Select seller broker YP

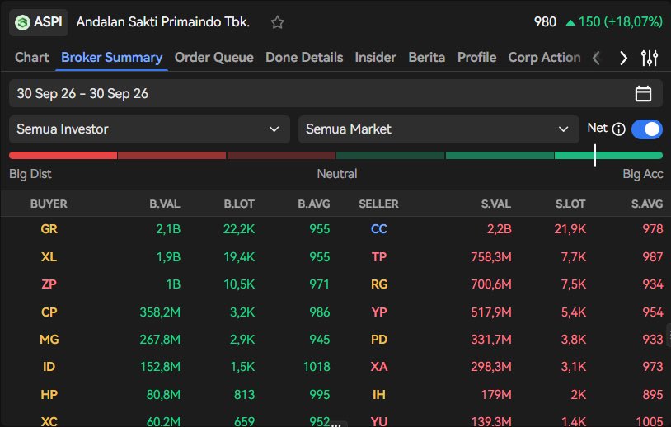coord(378,312)
